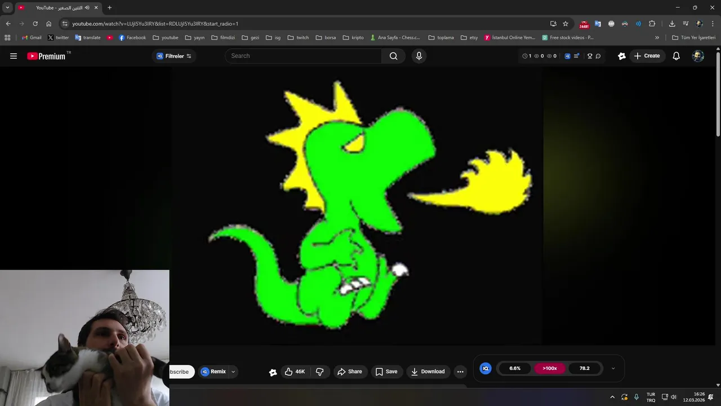Select the YouTube browser tab
This screenshot has height=406, width=721.
[x=59, y=8]
